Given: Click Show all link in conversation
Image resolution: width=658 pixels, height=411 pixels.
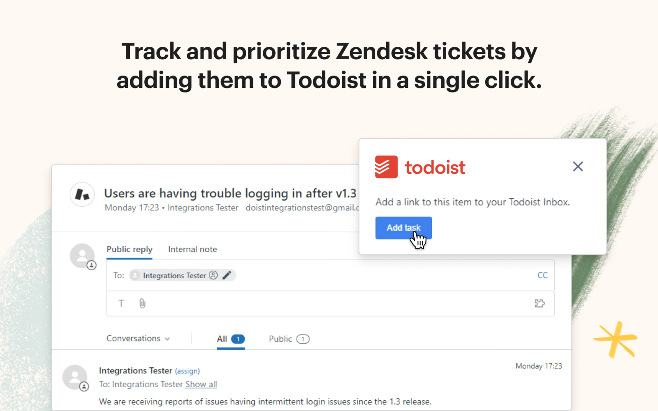Looking at the screenshot, I should coord(201,384).
